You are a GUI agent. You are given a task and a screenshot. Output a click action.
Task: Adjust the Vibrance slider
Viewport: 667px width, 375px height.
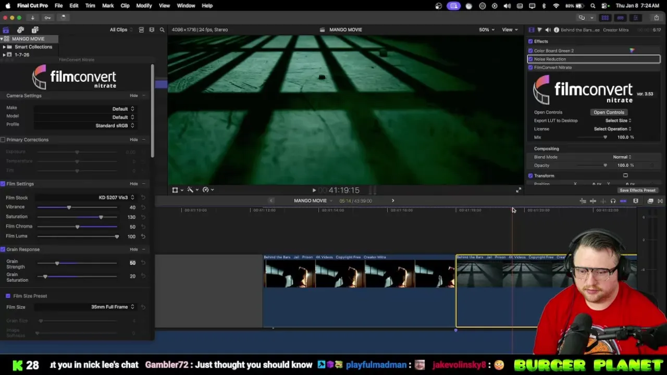[x=69, y=207]
